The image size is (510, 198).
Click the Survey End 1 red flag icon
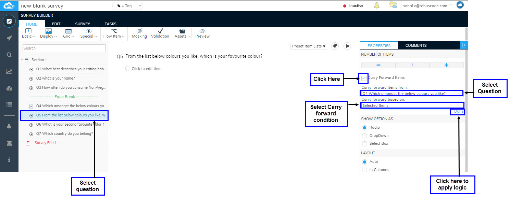click(28, 143)
